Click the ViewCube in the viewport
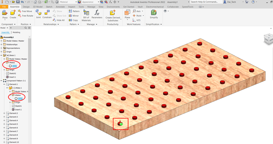Image resolution: width=273 pixels, height=144 pixels. click(268, 39)
